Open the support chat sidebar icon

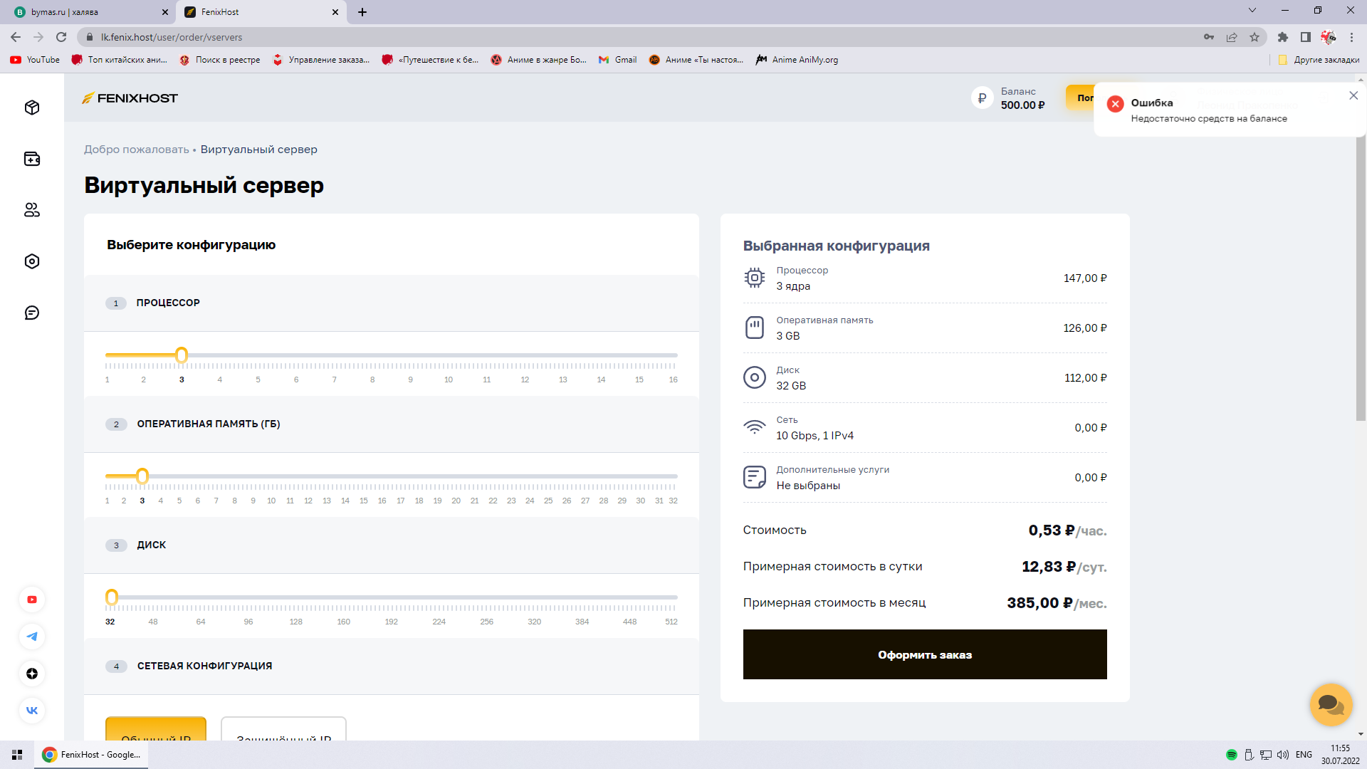click(32, 313)
